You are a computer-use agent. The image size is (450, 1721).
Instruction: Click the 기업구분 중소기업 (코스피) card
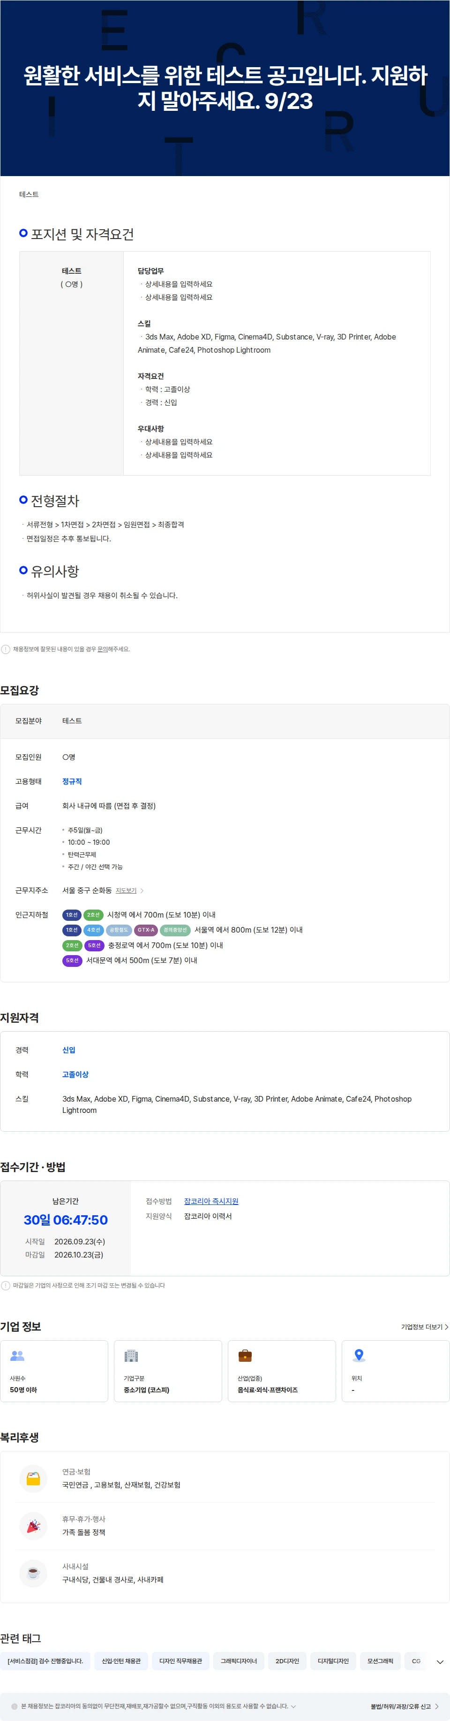(168, 1371)
